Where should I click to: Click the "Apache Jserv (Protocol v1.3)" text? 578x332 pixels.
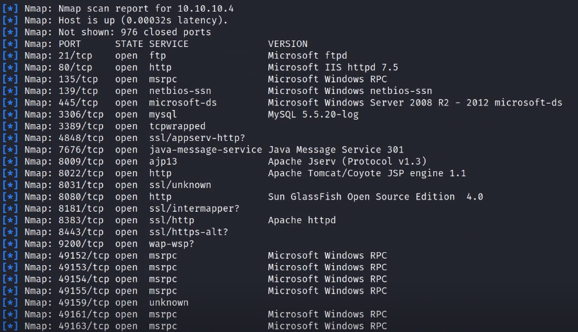347,161
